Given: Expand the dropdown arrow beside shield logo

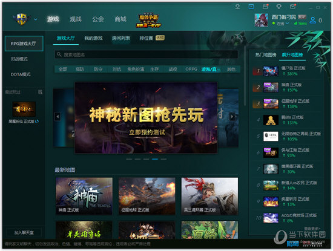Looking at the screenshot, I should point(36,19).
